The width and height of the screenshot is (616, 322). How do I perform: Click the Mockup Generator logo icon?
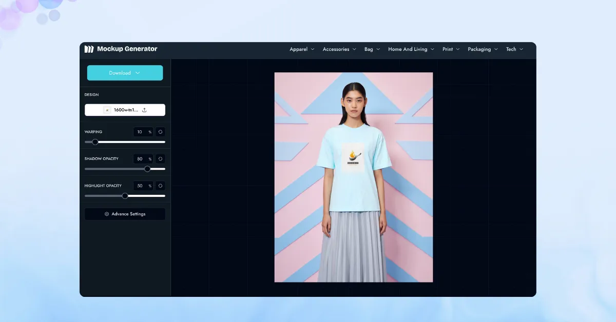[89, 49]
